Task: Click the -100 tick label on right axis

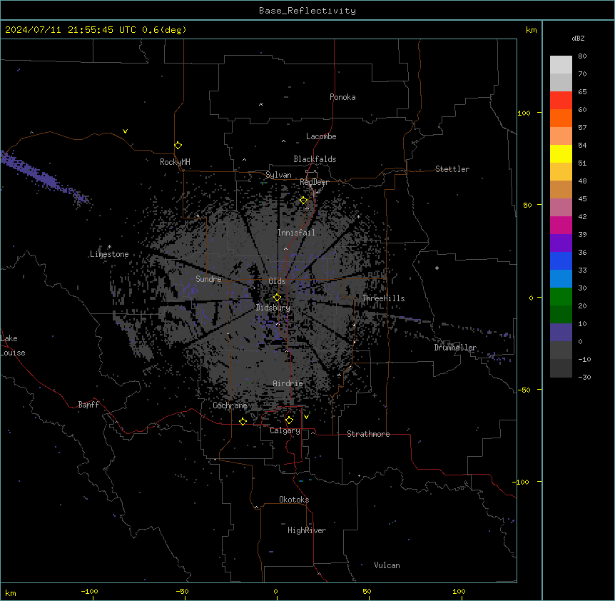Action: [x=522, y=482]
